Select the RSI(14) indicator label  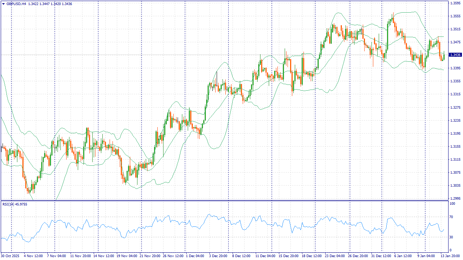click(8, 204)
